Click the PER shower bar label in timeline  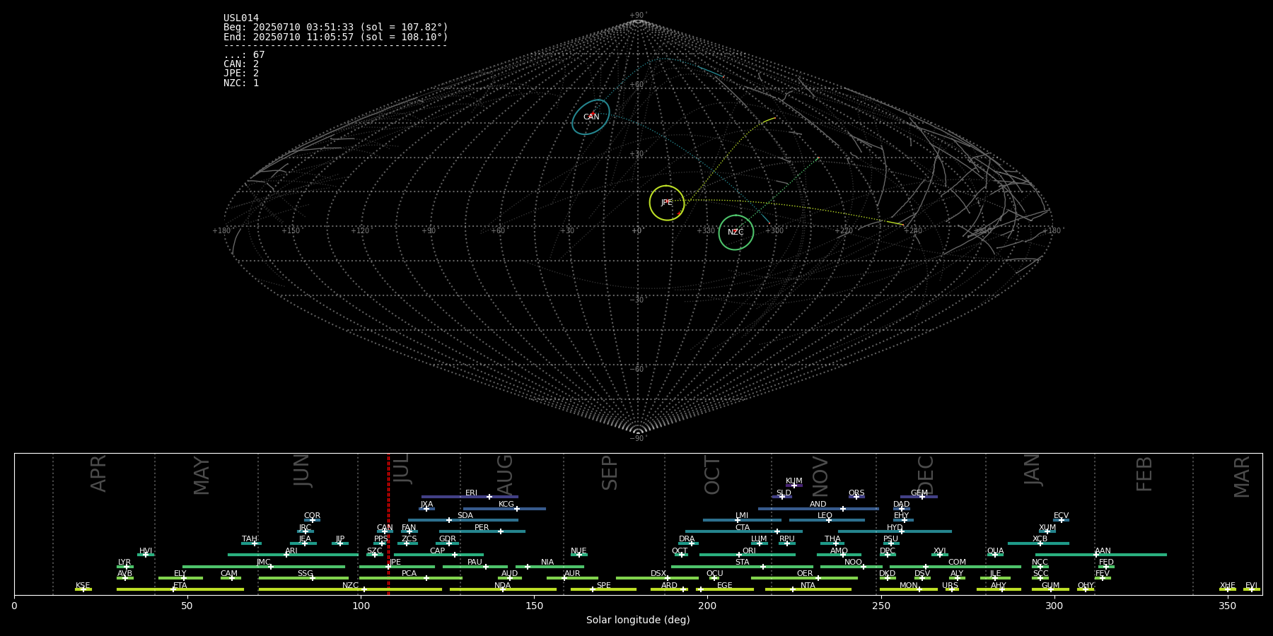[x=482, y=527]
